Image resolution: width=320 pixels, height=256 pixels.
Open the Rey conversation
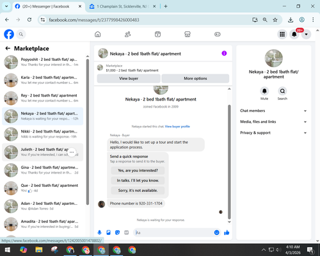43,98
